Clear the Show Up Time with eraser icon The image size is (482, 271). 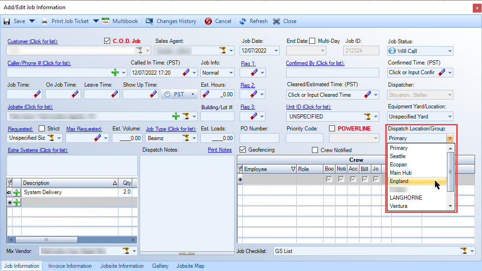pyautogui.click(x=153, y=94)
